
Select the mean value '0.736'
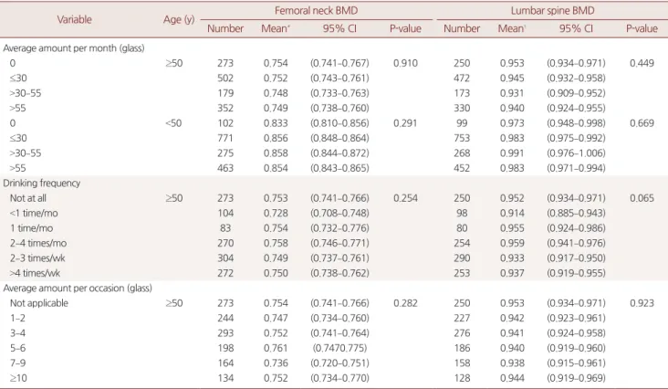tap(276, 363)
